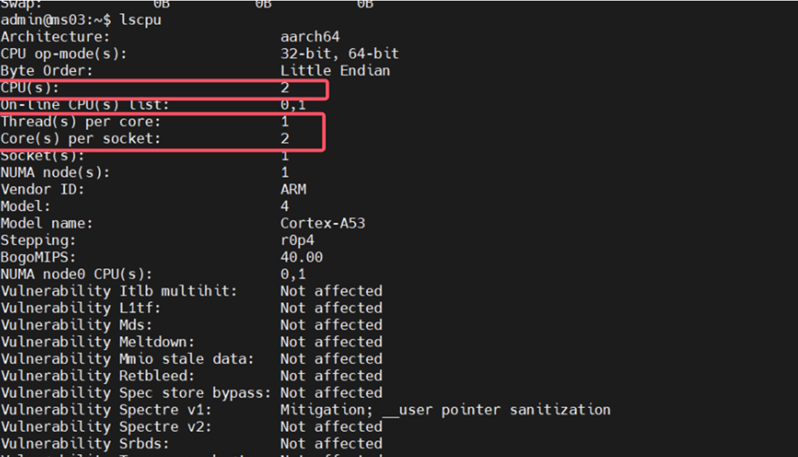This screenshot has height=457, width=798.
Task: Click the lscpu command text
Action: click(140, 20)
